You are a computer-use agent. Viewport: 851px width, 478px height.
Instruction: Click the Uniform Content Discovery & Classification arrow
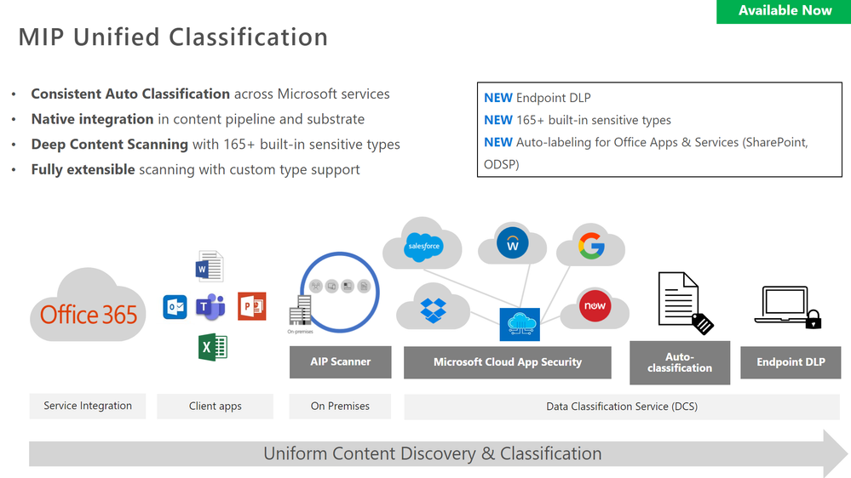click(x=439, y=453)
